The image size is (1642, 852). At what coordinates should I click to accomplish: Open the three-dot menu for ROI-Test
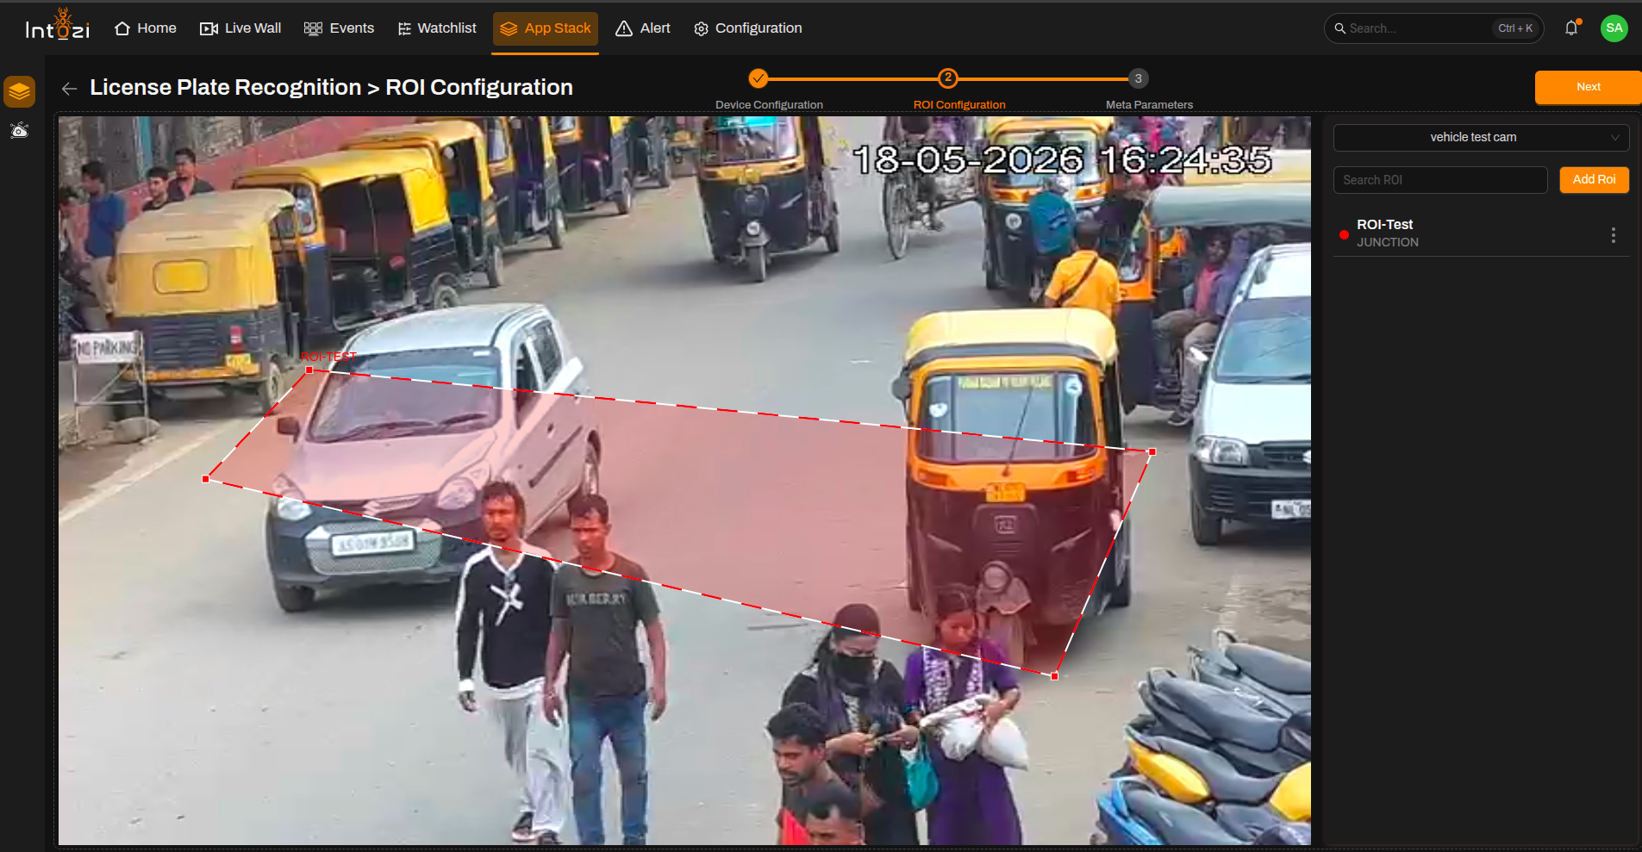(x=1613, y=235)
